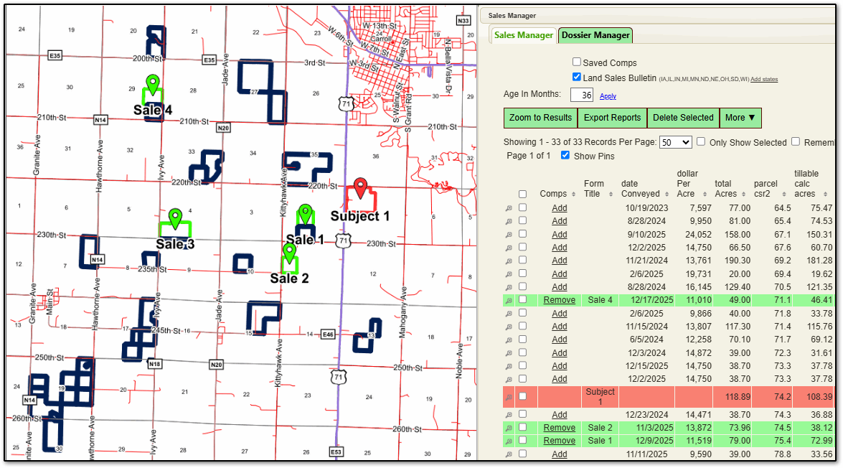Click magnifier icon in the Sale 4 row

pos(509,300)
